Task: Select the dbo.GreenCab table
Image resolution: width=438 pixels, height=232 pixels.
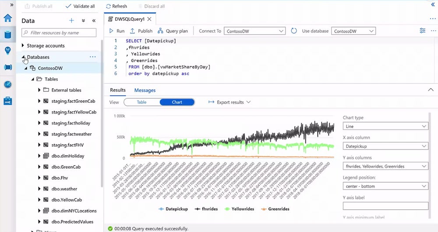Action: click(x=66, y=167)
